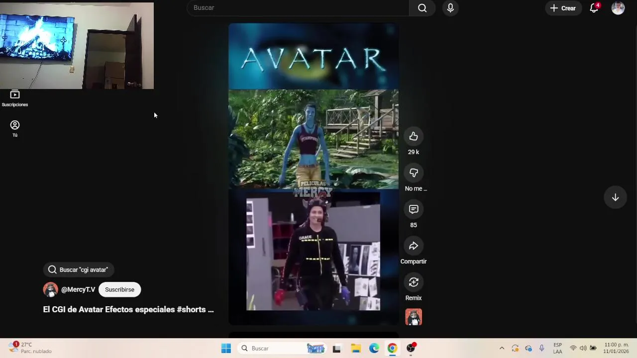Open the Windows Start menu
The width and height of the screenshot is (637, 358).
[226, 349]
